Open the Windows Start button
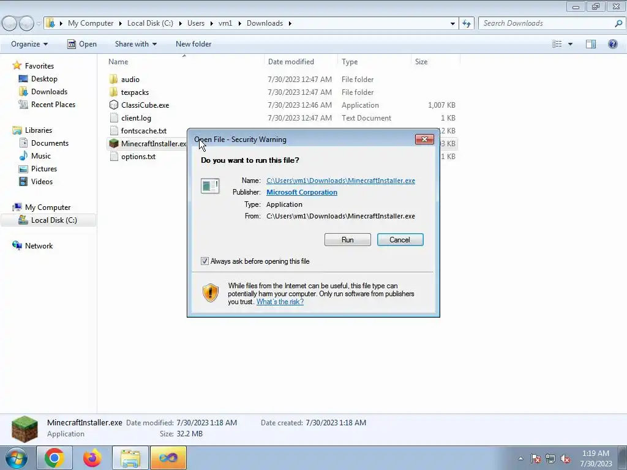Screen dimensions: 627x470 click(x=17, y=458)
